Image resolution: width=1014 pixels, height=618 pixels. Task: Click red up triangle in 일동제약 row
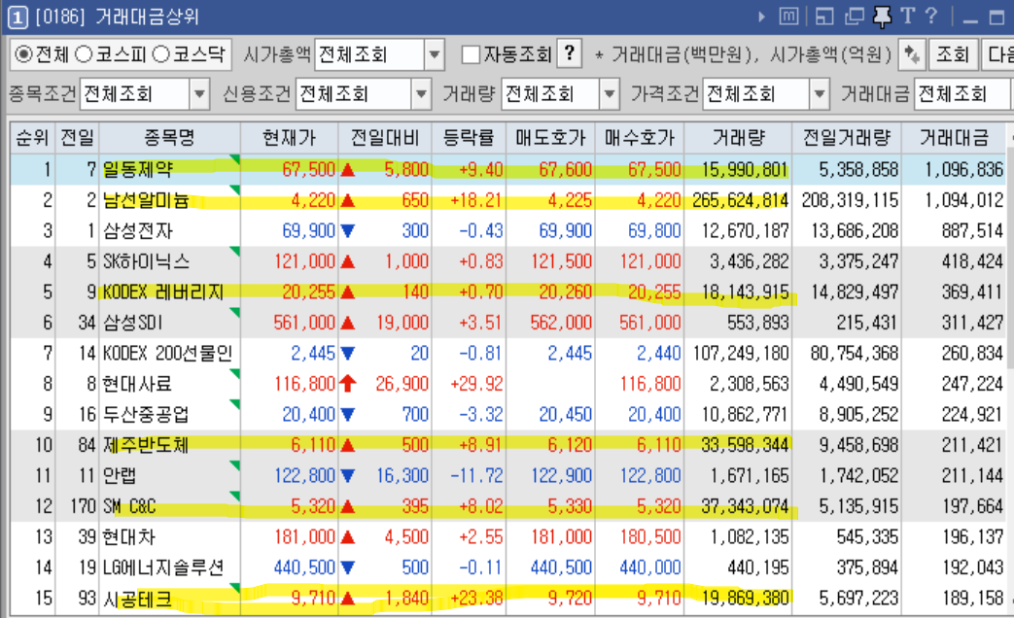[x=347, y=169]
